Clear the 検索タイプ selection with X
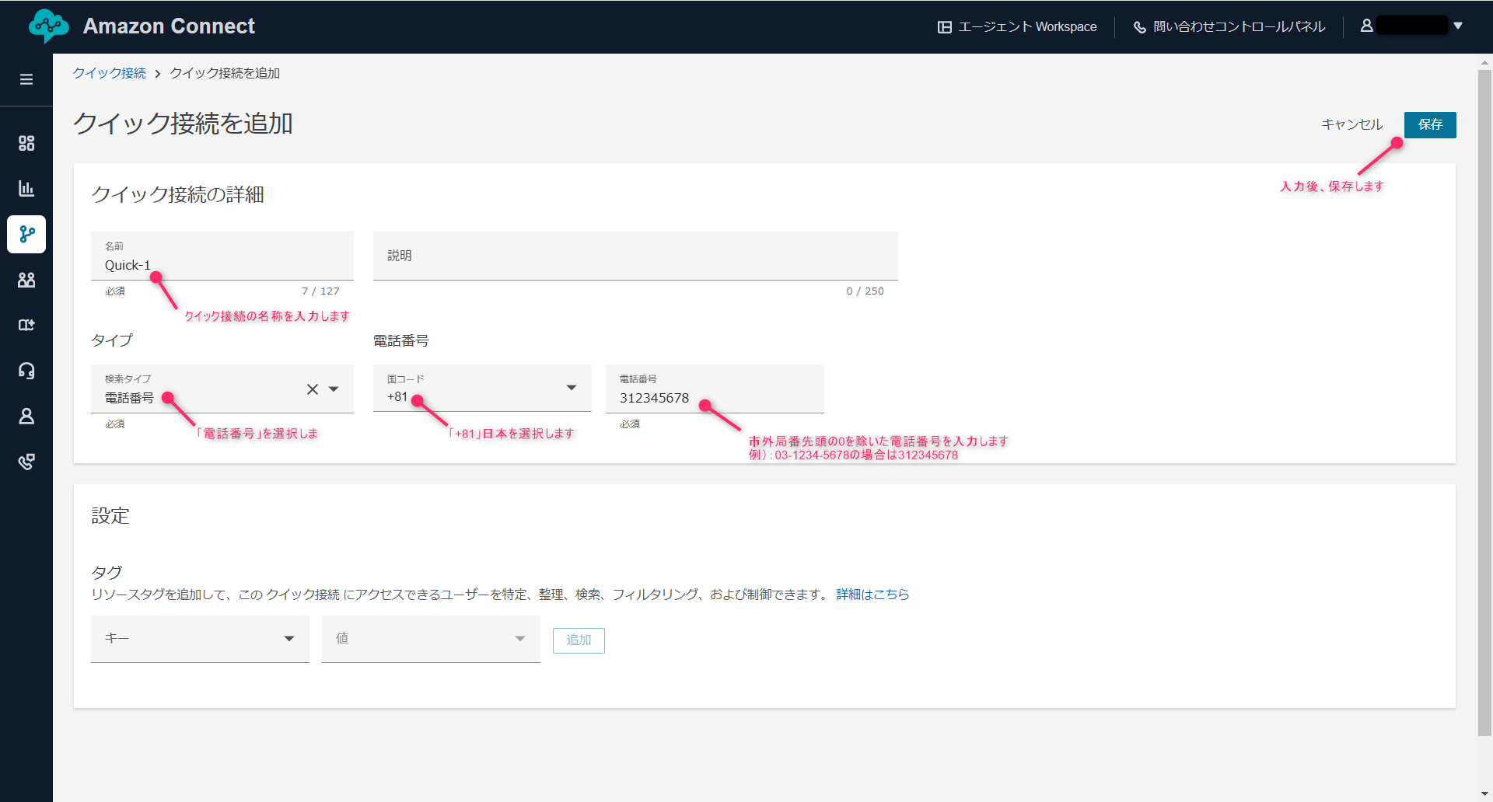 pyautogui.click(x=313, y=389)
